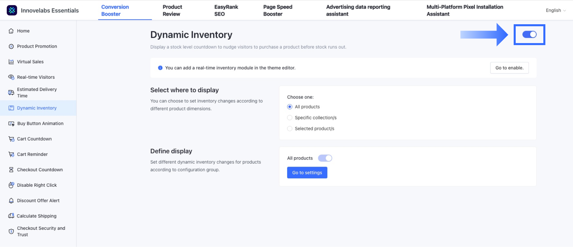Open the Page Speed Booster tab
The width and height of the screenshot is (573, 247).
click(x=277, y=10)
